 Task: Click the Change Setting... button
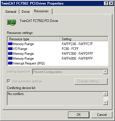(91, 81)
